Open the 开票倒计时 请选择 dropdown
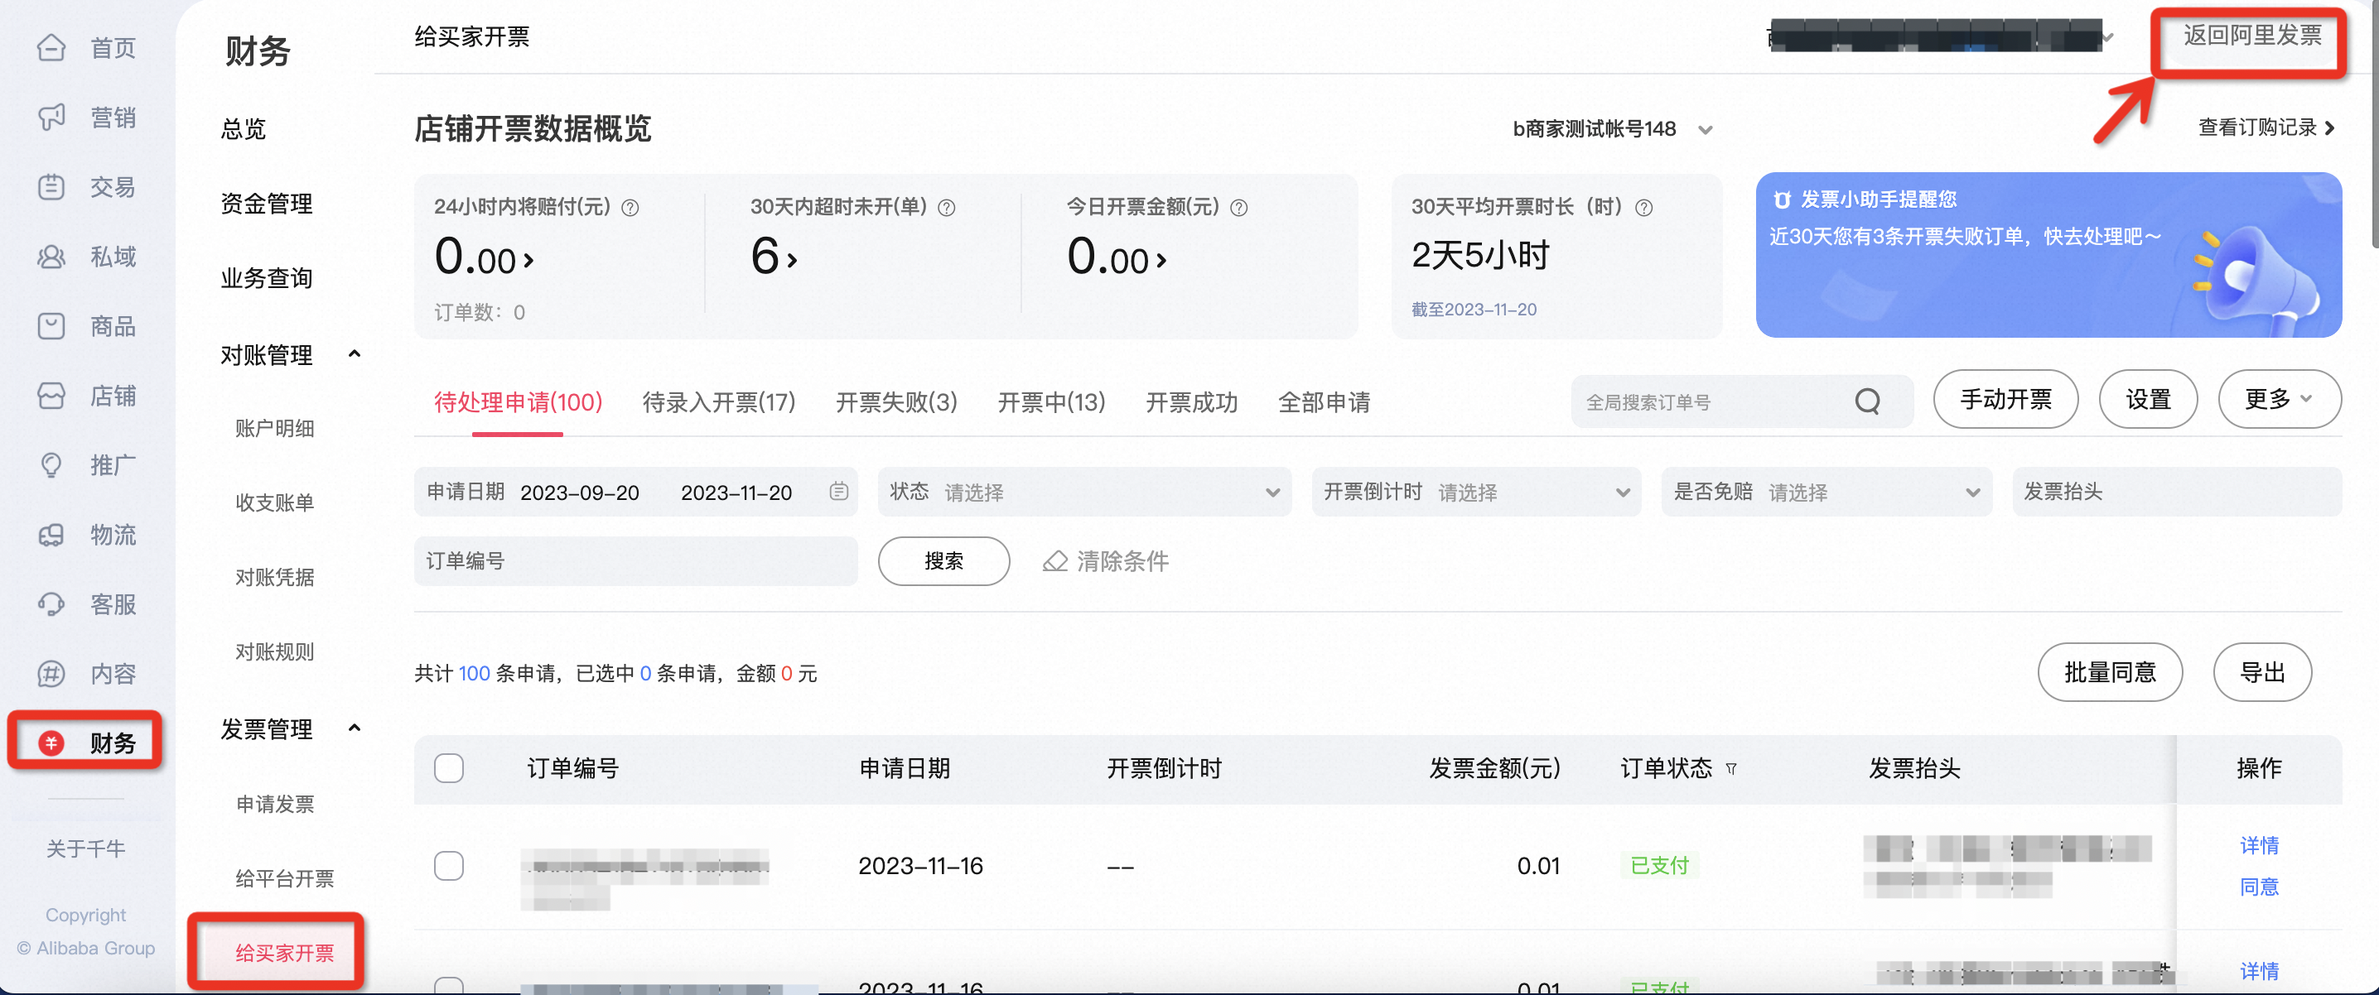 click(x=1476, y=492)
